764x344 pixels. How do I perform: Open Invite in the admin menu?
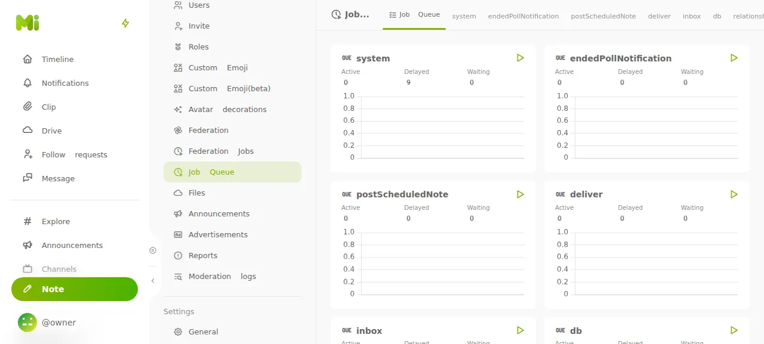(x=232, y=26)
